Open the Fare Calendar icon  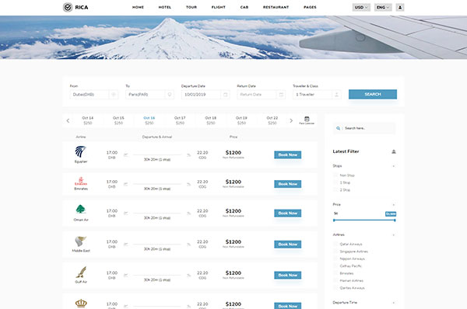pos(307,120)
